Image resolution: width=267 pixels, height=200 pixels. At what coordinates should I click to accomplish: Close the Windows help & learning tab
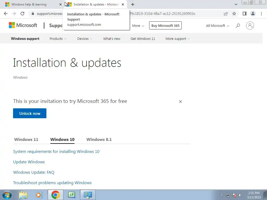(x=60, y=4)
